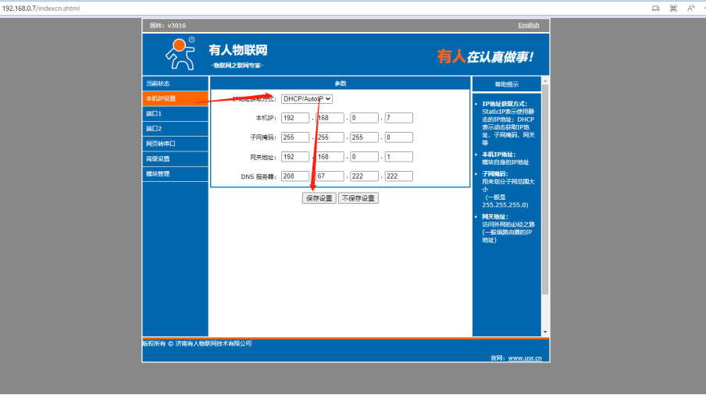This screenshot has height=395, width=706.
Task: Click the USR running-man logo icon
Action: point(179,54)
